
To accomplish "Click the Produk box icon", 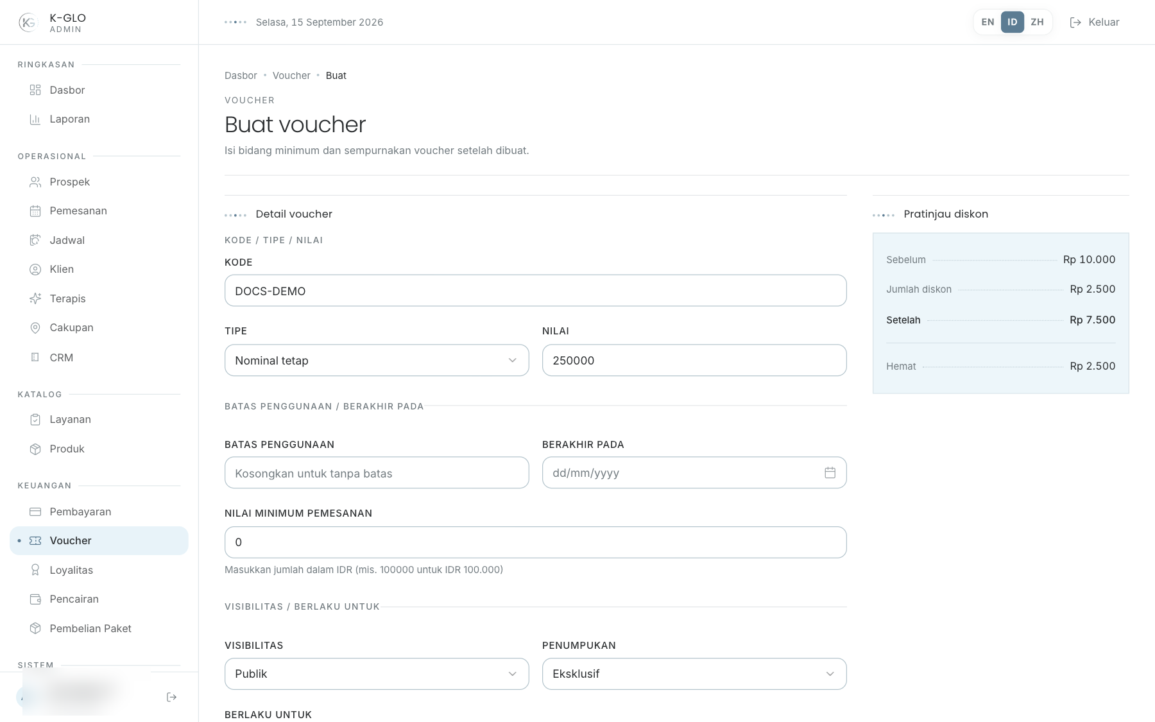I will (35, 449).
